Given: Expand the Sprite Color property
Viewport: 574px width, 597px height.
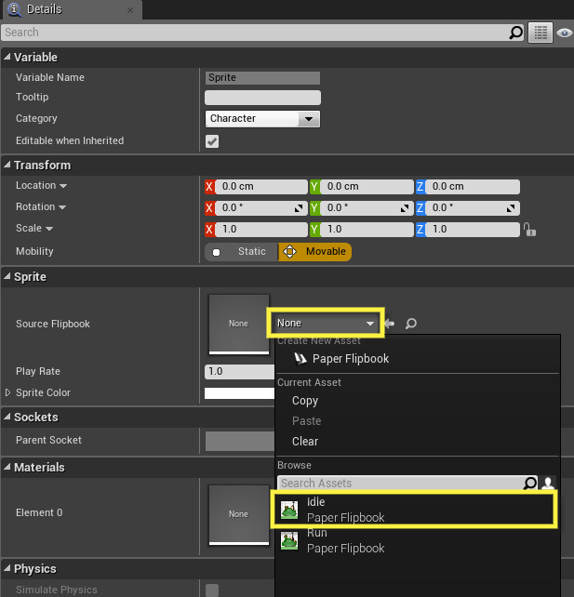Looking at the screenshot, I should point(8,393).
